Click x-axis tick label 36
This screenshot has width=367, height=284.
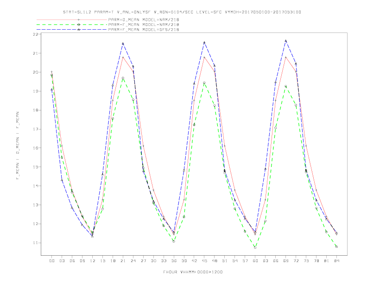(174, 261)
